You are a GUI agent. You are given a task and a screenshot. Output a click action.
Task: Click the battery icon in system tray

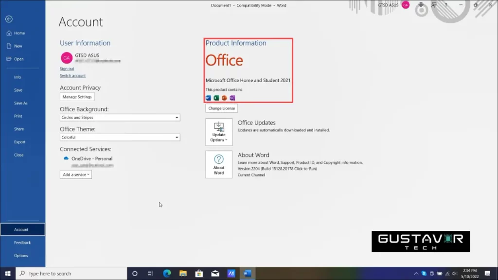440,274
